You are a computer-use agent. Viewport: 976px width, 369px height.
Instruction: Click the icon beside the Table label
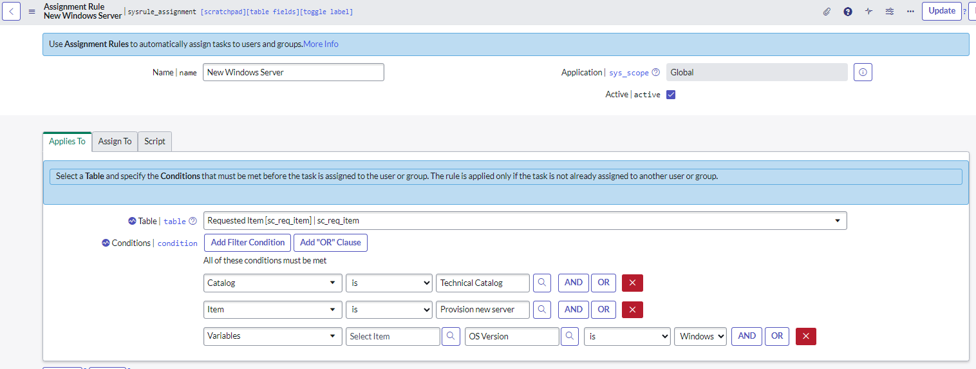133,221
